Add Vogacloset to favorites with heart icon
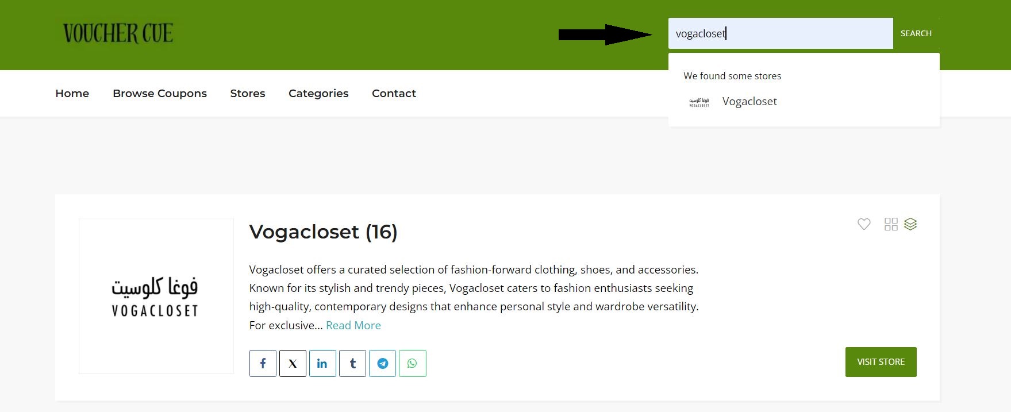1011x412 pixels. 864,224
